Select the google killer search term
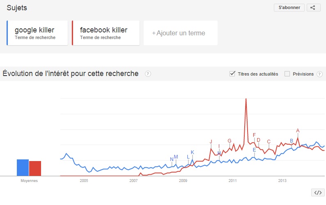The image size is (326, 205). click(x=34, y=33)
